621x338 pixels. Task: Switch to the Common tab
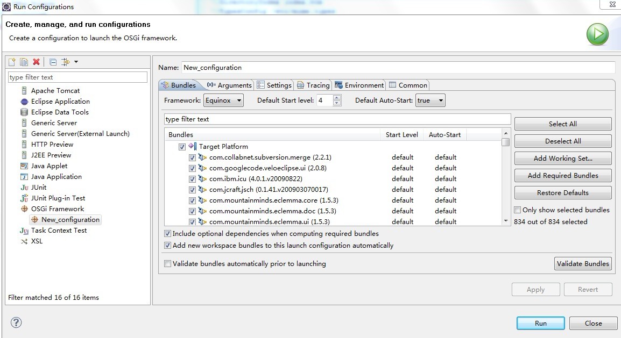click(x=408, y=85)
